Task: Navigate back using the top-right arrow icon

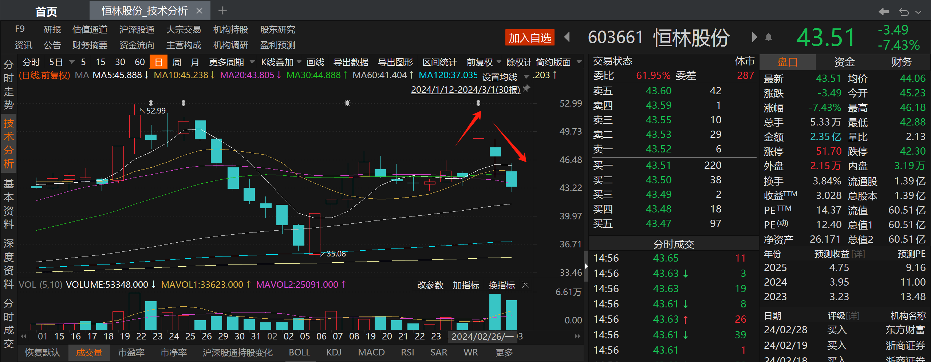Action: (884, 12)
